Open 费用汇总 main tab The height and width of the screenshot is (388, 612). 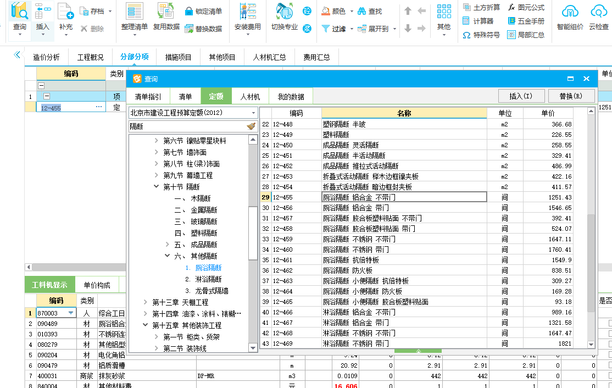[316, 57]
